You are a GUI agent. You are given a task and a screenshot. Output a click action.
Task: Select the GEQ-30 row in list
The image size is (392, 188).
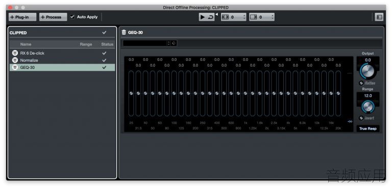(62, 67)
